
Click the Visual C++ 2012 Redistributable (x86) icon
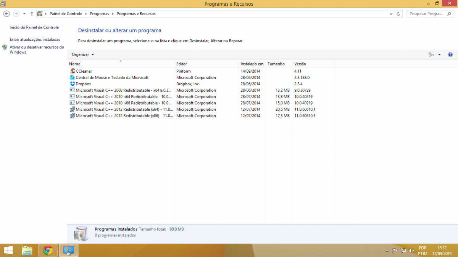pos(73,116)
